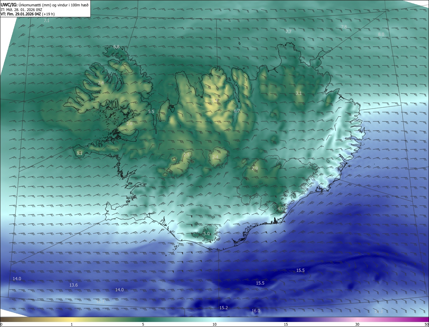The image size is (429, 327).
Task: Click the 13.6 value label
Action: 73,285
